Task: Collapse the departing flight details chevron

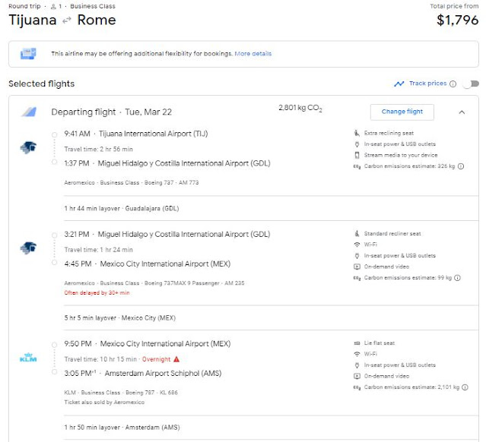Action: [x=462, y=112]
